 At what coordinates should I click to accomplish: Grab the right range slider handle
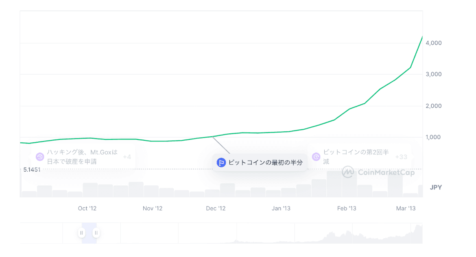click(x=96, y=233)
